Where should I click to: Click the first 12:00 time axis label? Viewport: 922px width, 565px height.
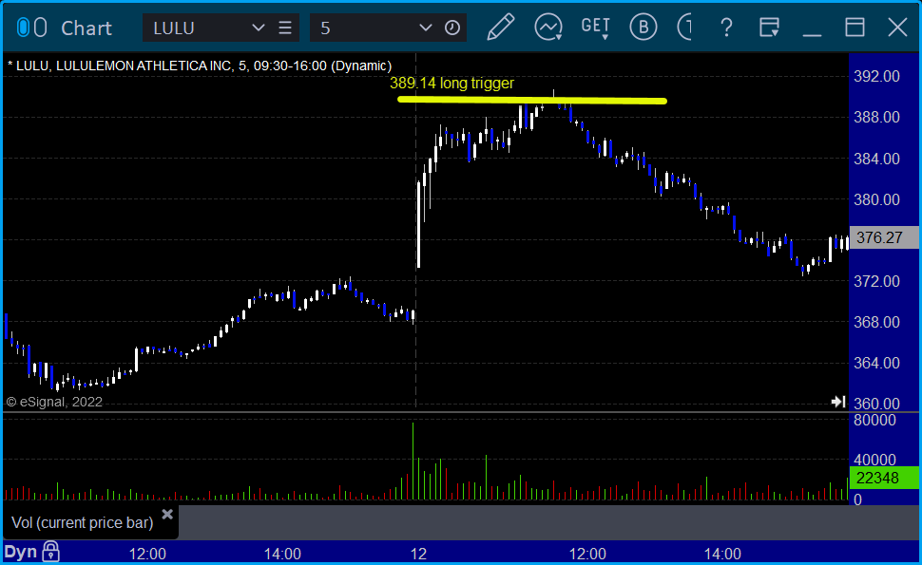[147, 554]
